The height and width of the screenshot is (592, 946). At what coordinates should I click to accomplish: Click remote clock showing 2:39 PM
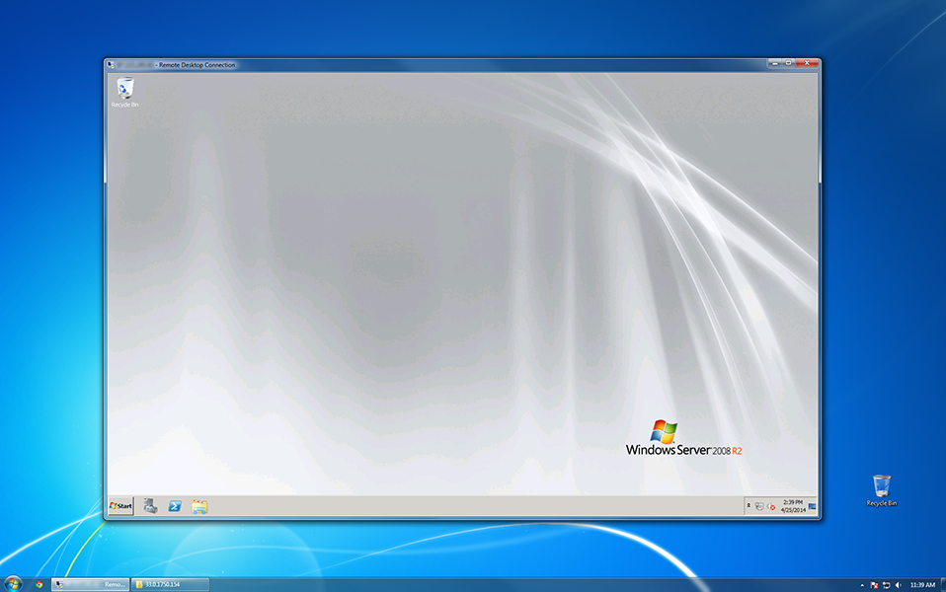(x=793, y=506)
